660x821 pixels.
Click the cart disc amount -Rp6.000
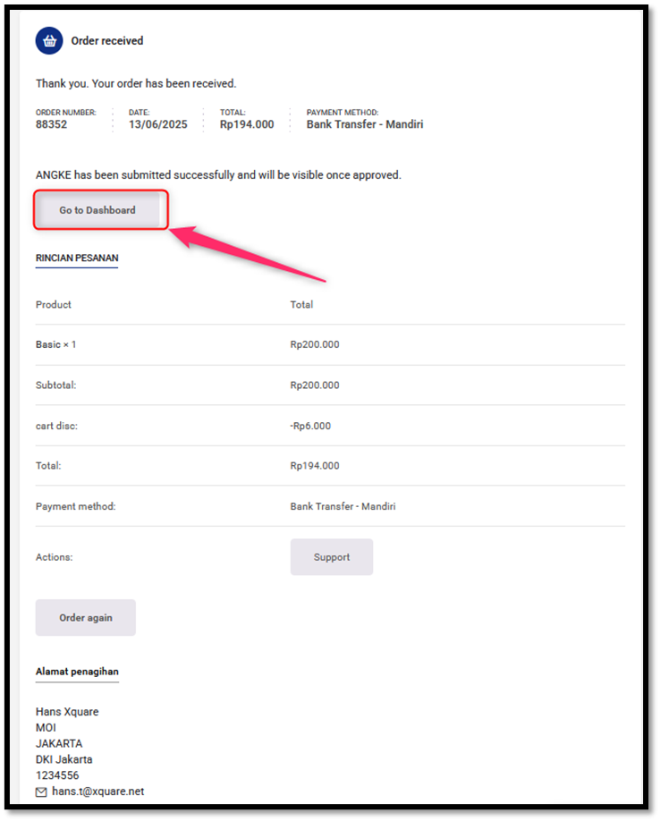[310, 426]
